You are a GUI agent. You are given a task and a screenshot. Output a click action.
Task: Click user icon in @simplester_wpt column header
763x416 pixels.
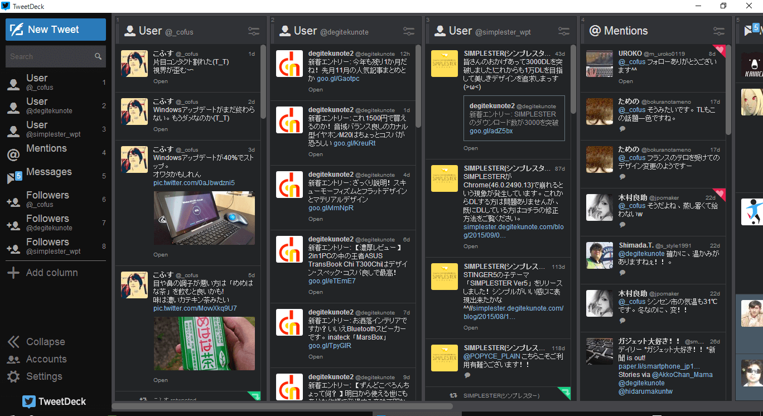click(440, 31)
